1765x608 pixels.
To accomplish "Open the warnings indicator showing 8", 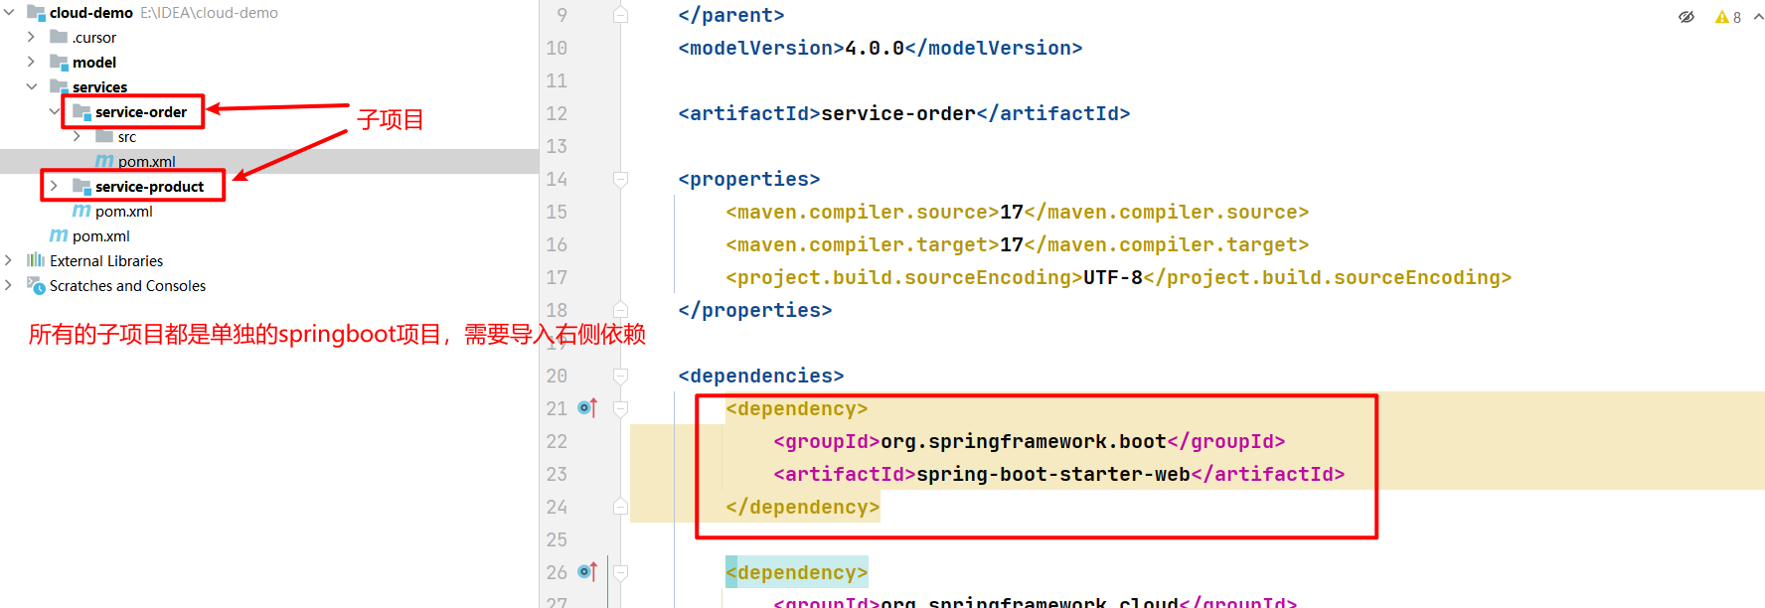I will coord(1727,17).
